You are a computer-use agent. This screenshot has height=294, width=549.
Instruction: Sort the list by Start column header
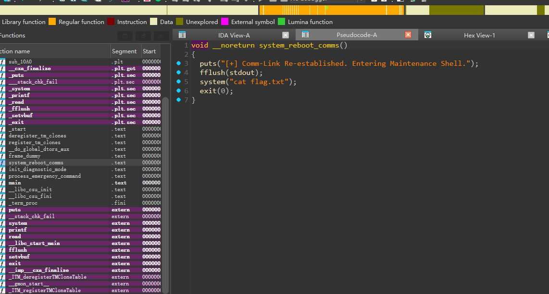click(x=151, y=51)
